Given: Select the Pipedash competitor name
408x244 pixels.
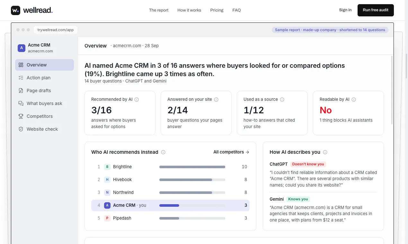Looking at the screenshot, I should click(122, 218).
